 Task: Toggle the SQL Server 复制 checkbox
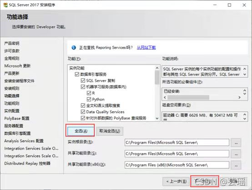(x=83, y=80)
